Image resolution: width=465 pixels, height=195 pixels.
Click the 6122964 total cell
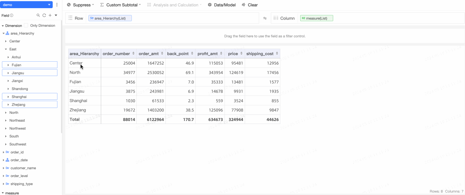[151, 119]
